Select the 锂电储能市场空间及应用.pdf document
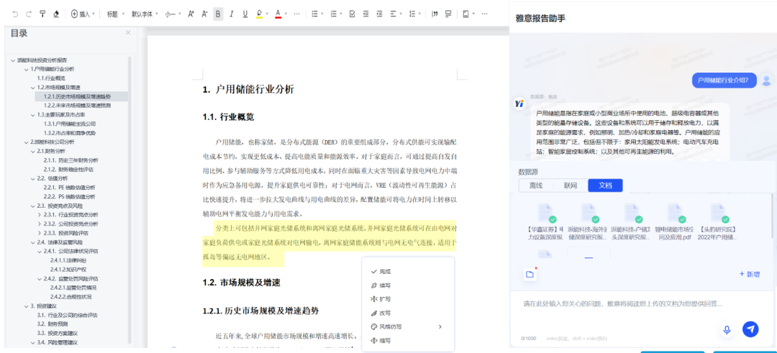Screen dimensions: 777x353 [673, 222]
